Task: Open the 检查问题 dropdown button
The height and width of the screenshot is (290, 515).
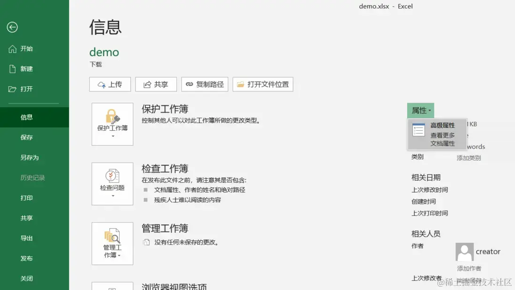Action: [112, 184]
